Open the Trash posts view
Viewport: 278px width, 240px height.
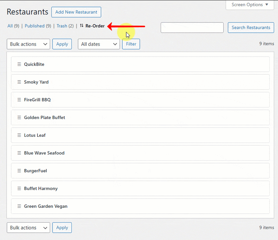[62, 26]
